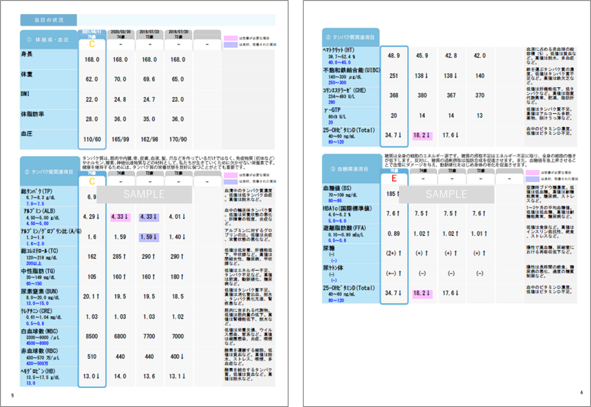Click the page number 6
This screenshot has height=407, width=591.
click(x=582, y=392)
